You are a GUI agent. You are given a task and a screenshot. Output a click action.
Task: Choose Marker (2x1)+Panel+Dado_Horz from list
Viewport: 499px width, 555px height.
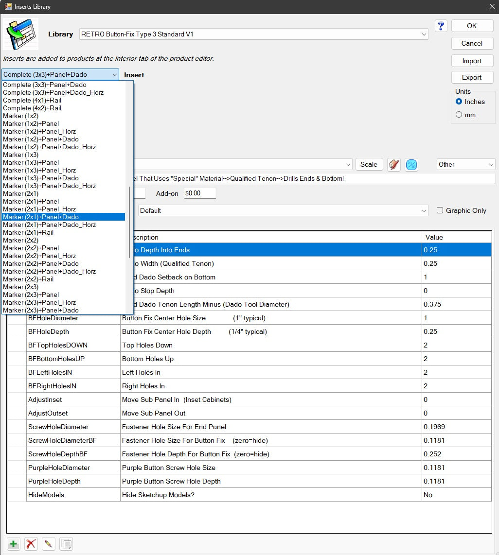[49, 225]
